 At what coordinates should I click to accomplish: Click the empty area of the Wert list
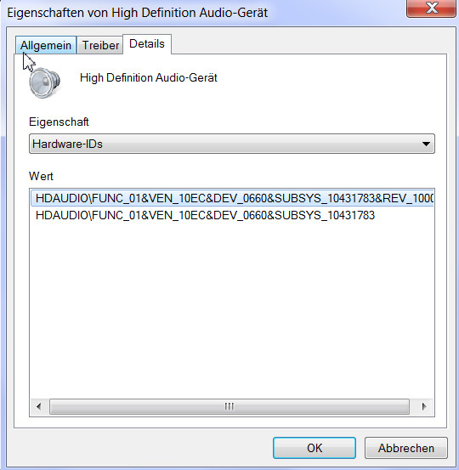point(232,309)
